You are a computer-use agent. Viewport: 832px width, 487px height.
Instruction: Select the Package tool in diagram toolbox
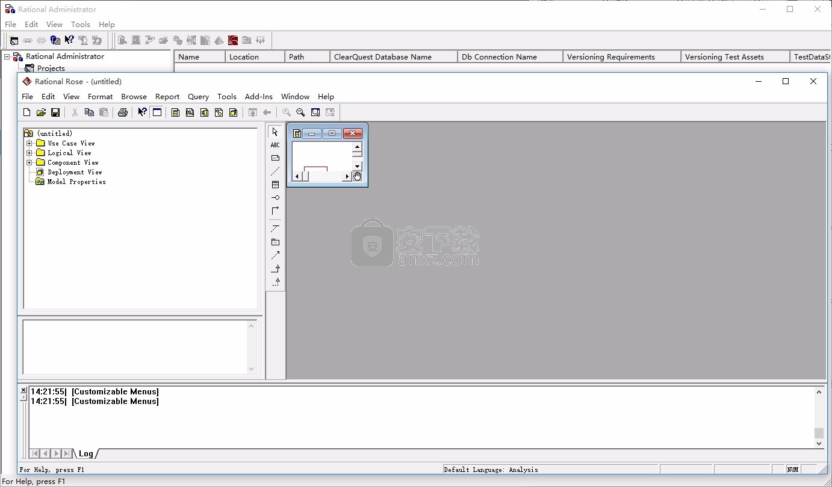coord(275,242)
